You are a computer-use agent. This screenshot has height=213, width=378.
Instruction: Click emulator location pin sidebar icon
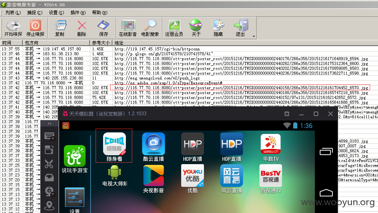coord(49,206)
